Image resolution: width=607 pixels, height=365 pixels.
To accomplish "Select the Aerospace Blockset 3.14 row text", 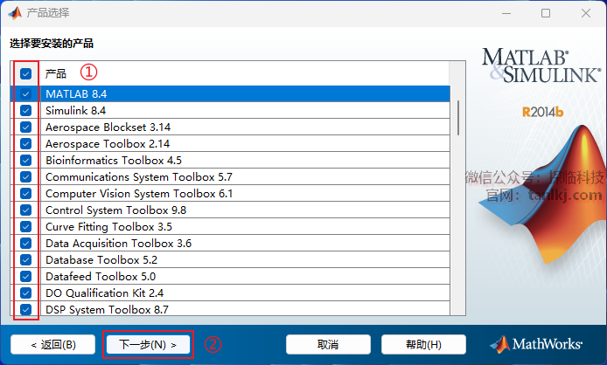I will [x=108, y=127].
